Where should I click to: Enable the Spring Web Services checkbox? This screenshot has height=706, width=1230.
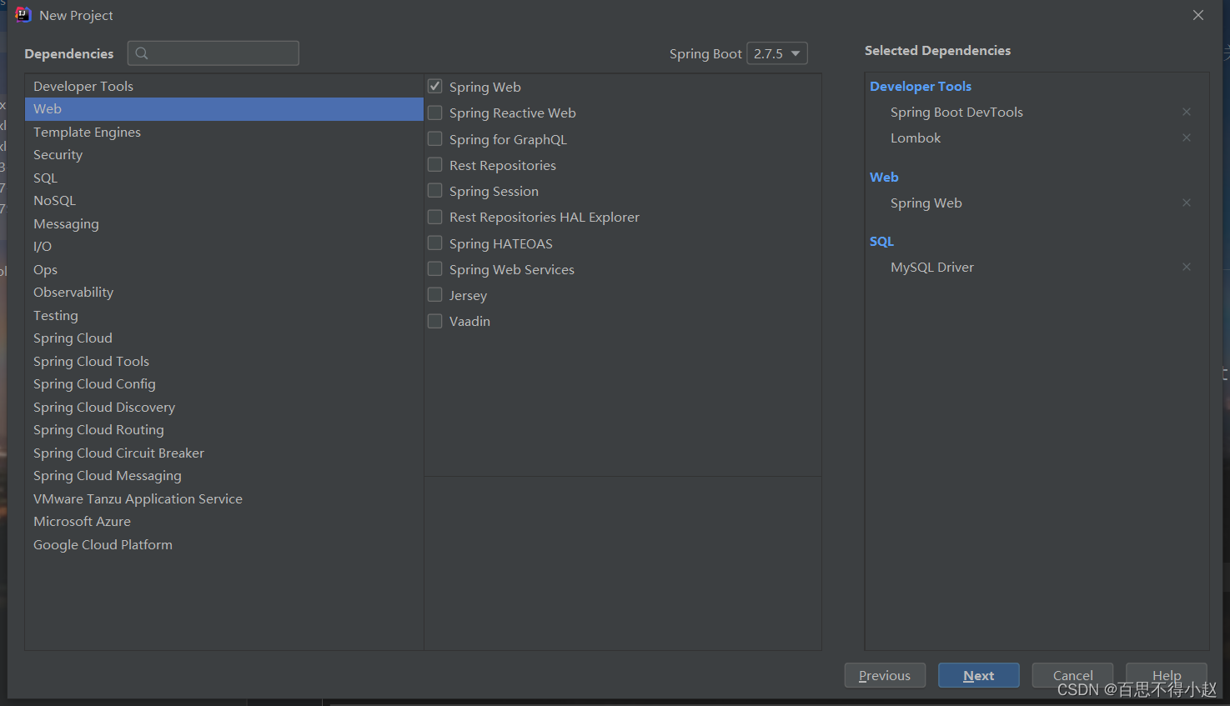tap(435, 268)
